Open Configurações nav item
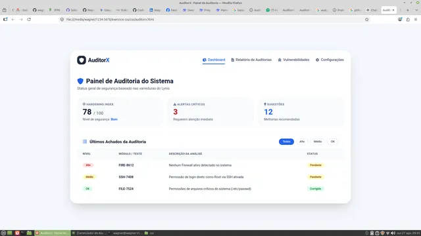The height and width of the screenshot is (236, 421). click(330, 60)
